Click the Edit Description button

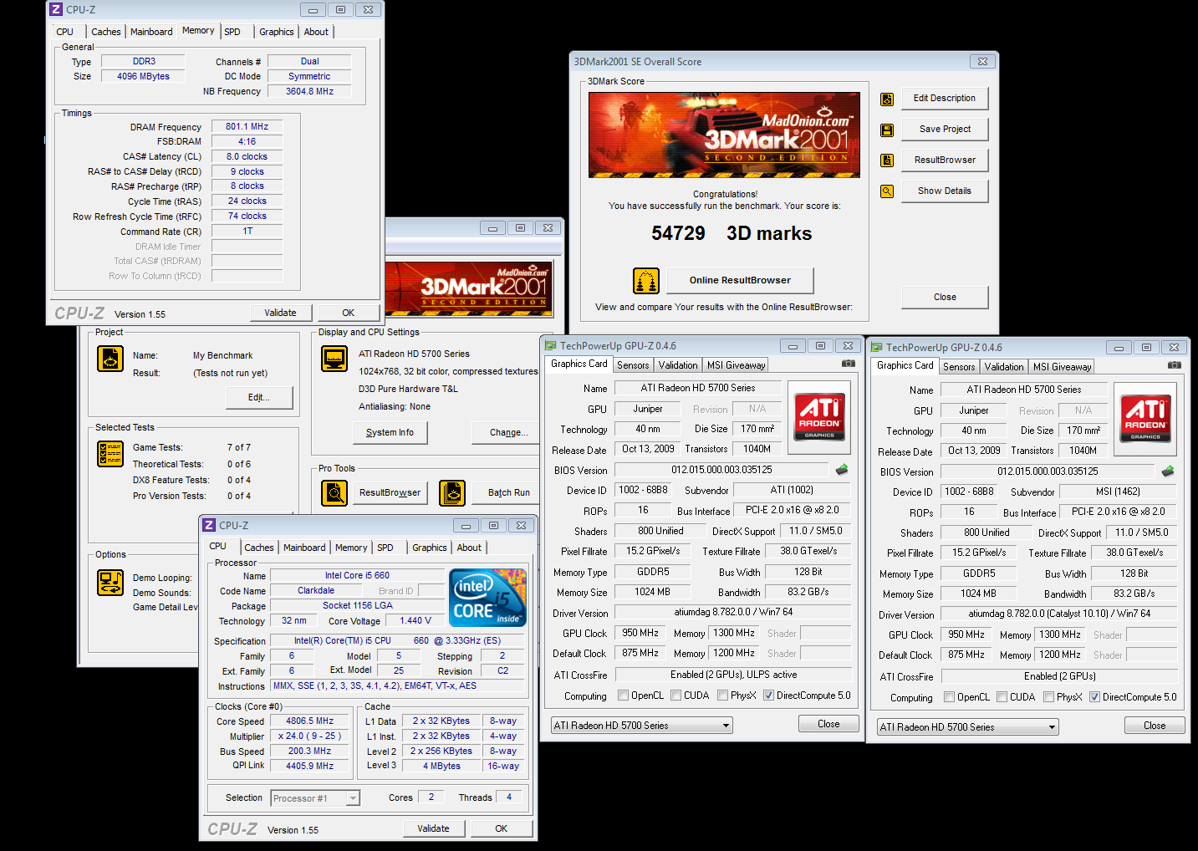[x=945, y=99]
